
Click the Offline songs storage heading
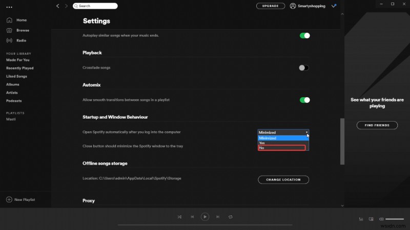coord(105,164)
